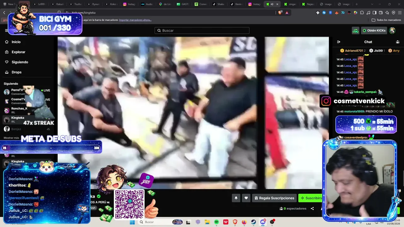The width and height of the screenshot is (404, 227).
Task: Open the Kick sidebar hamburger menu
Action: [x=6, y=31]
